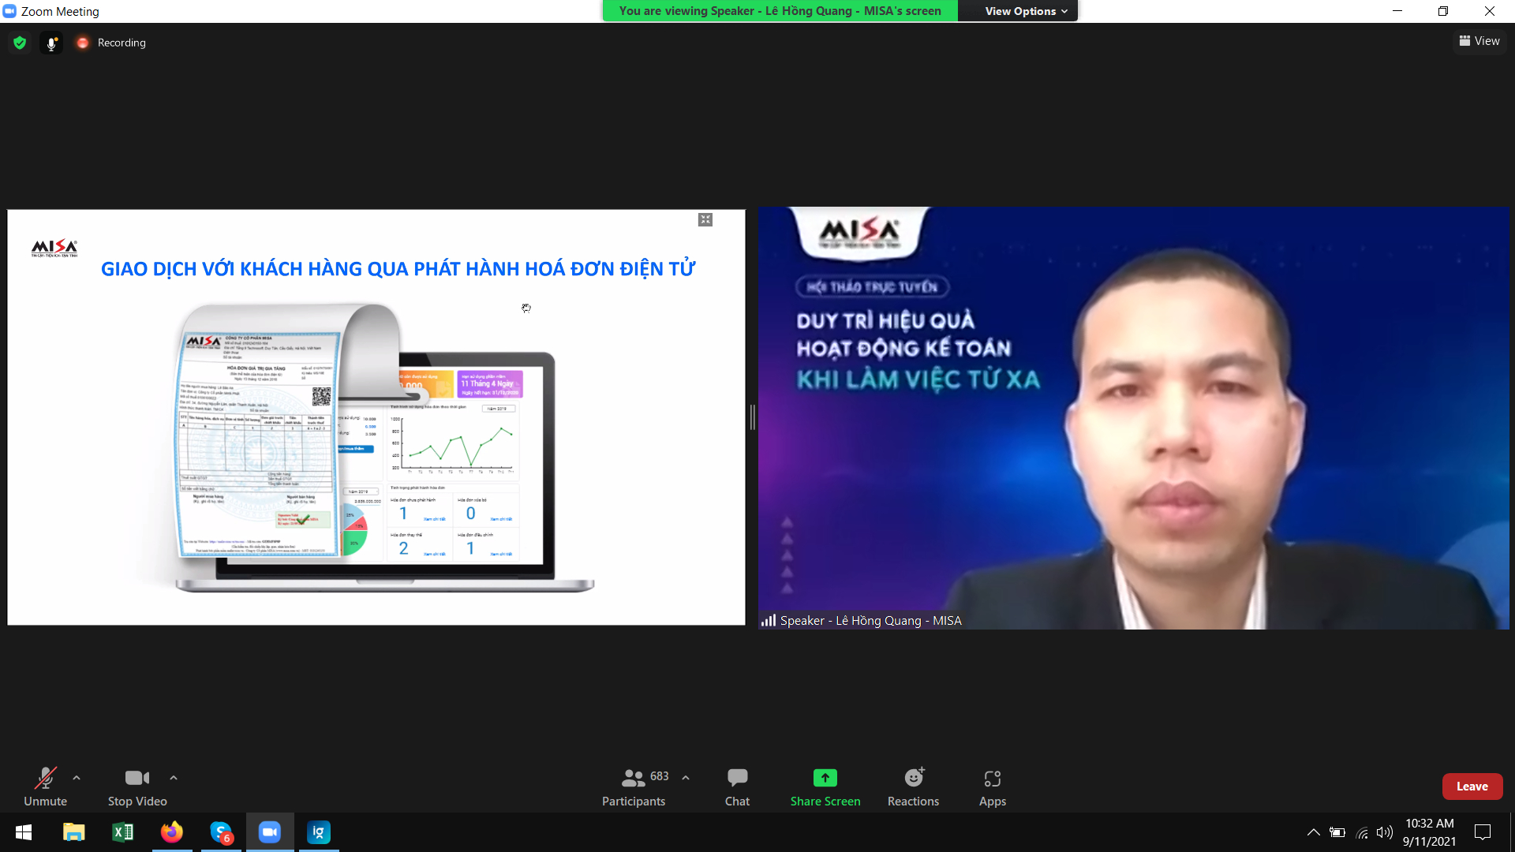Expand the arrow next to Participants
The image size is (1515, 852).
pyautogui.click(x=686, y=778)
